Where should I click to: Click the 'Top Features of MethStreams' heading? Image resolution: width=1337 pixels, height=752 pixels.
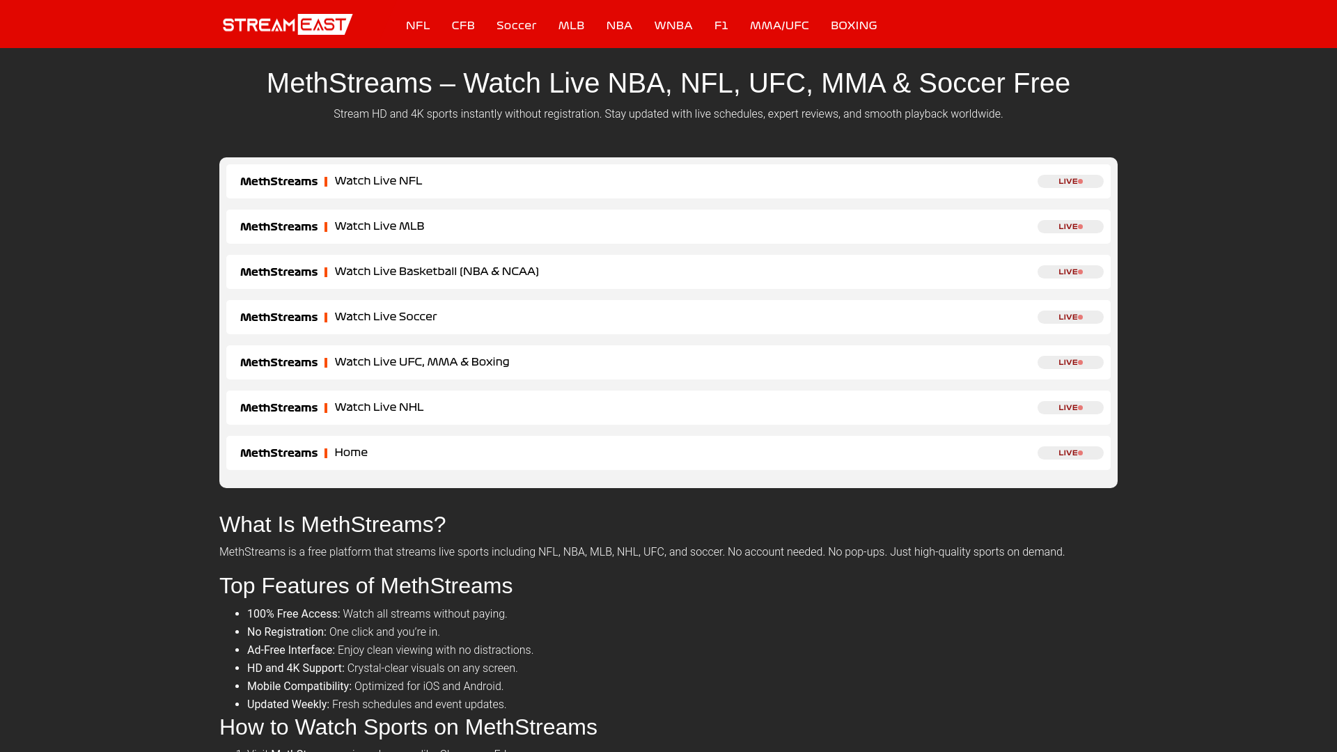366,586
